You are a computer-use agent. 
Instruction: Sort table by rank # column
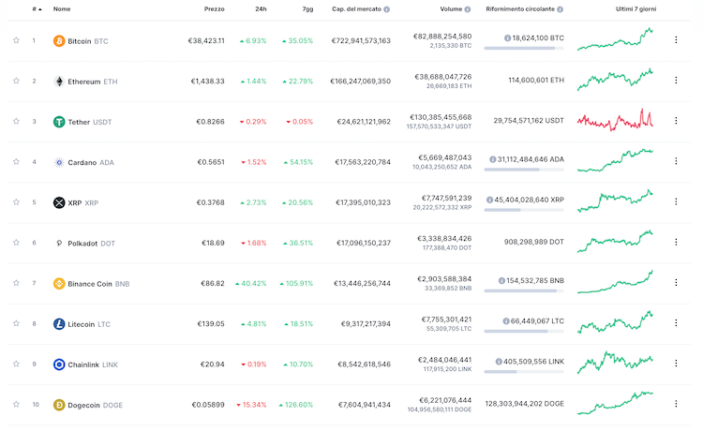pos(37,9)
